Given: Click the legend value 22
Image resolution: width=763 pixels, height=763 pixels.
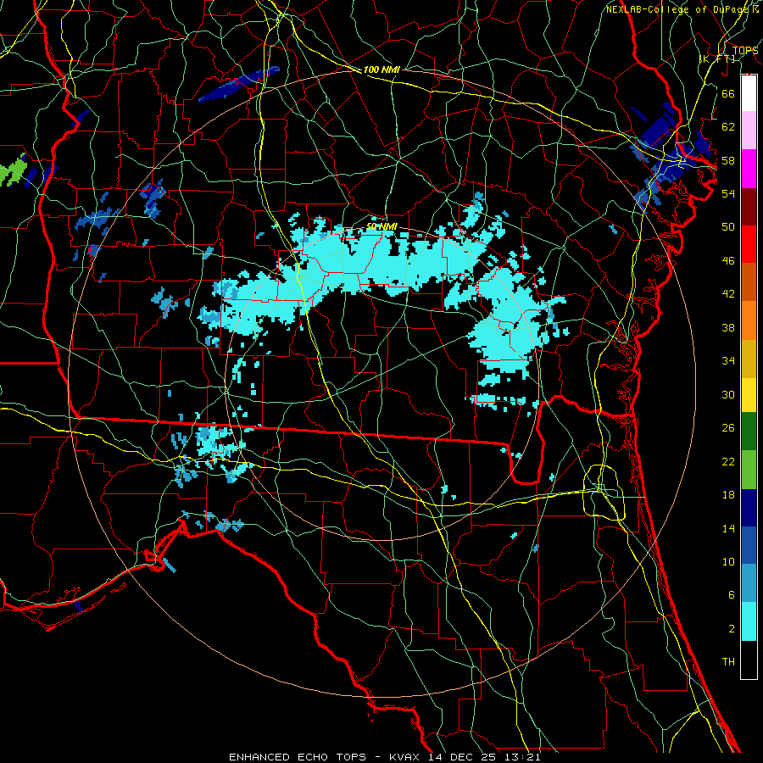Looking at the screenshot, I should tap(728, 462).
